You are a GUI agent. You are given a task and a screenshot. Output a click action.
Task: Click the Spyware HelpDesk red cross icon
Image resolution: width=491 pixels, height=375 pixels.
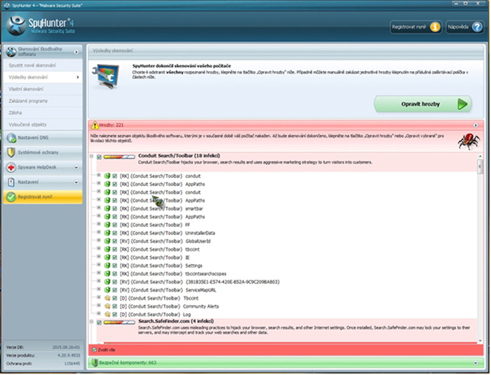[10, 168]
